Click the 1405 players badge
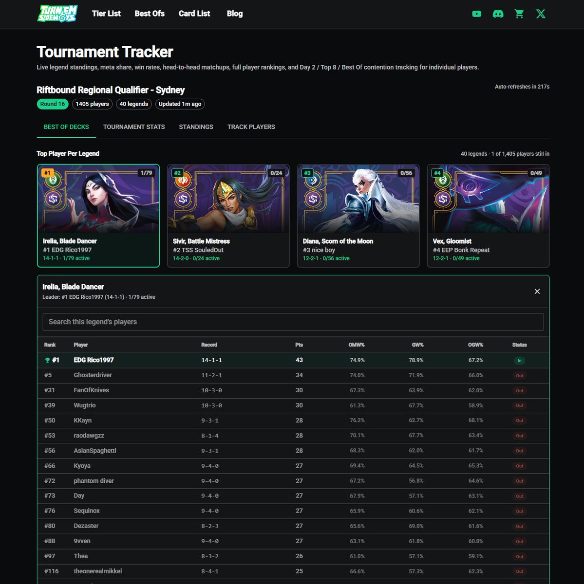This screenshot has height=584, width=584. tap(93, 104)
